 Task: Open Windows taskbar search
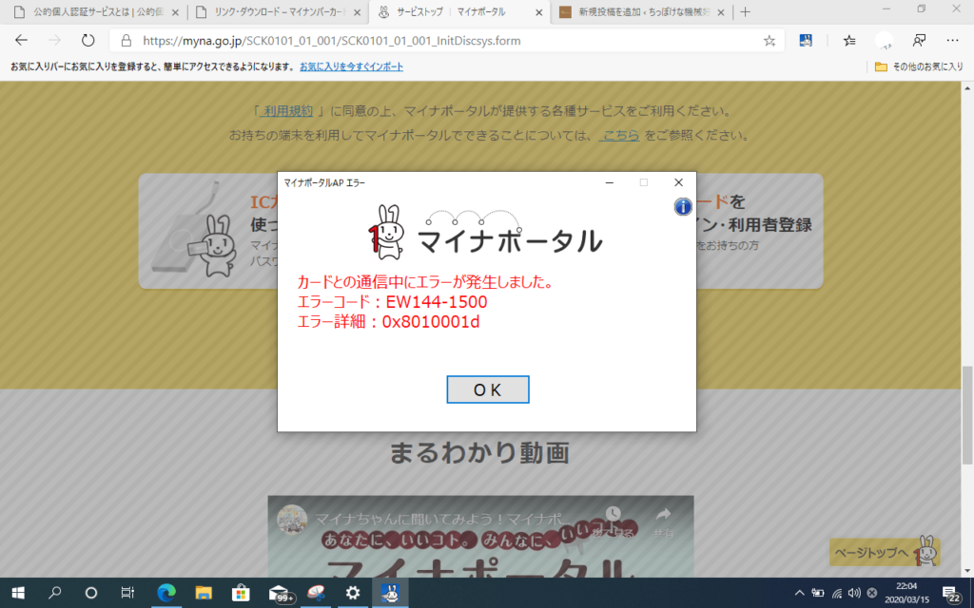tap(54, 593)
